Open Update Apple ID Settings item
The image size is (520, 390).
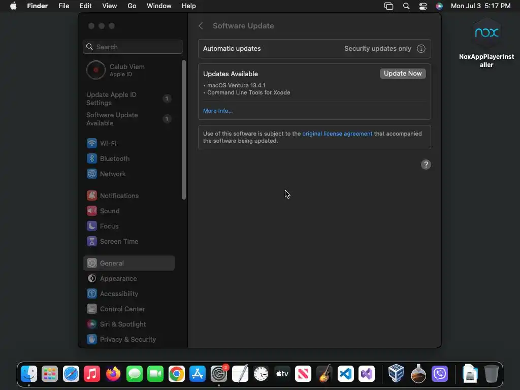point(128,99)
